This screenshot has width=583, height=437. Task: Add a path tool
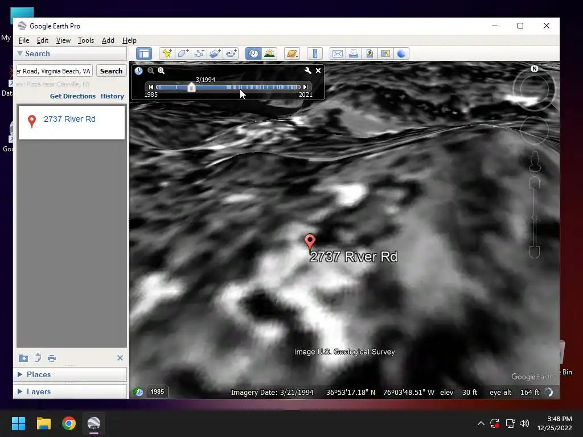coord(199,53)
